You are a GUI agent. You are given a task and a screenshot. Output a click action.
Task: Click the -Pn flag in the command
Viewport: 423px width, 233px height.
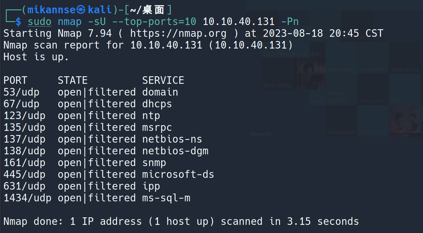coord(290,22)
